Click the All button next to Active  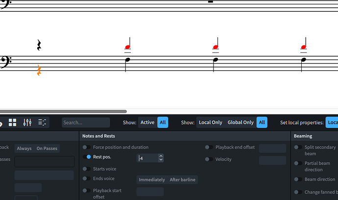(163, 122)
